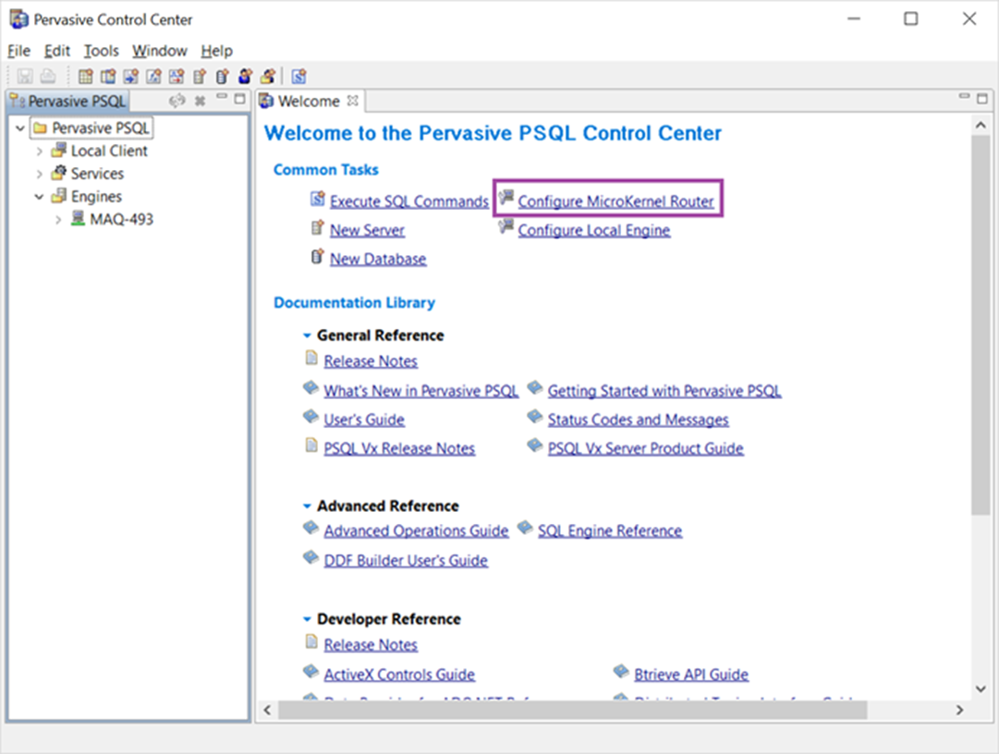Click the New View toolbar icon
The width and height of the screenshot is (999, 754).
click(108, 77)
